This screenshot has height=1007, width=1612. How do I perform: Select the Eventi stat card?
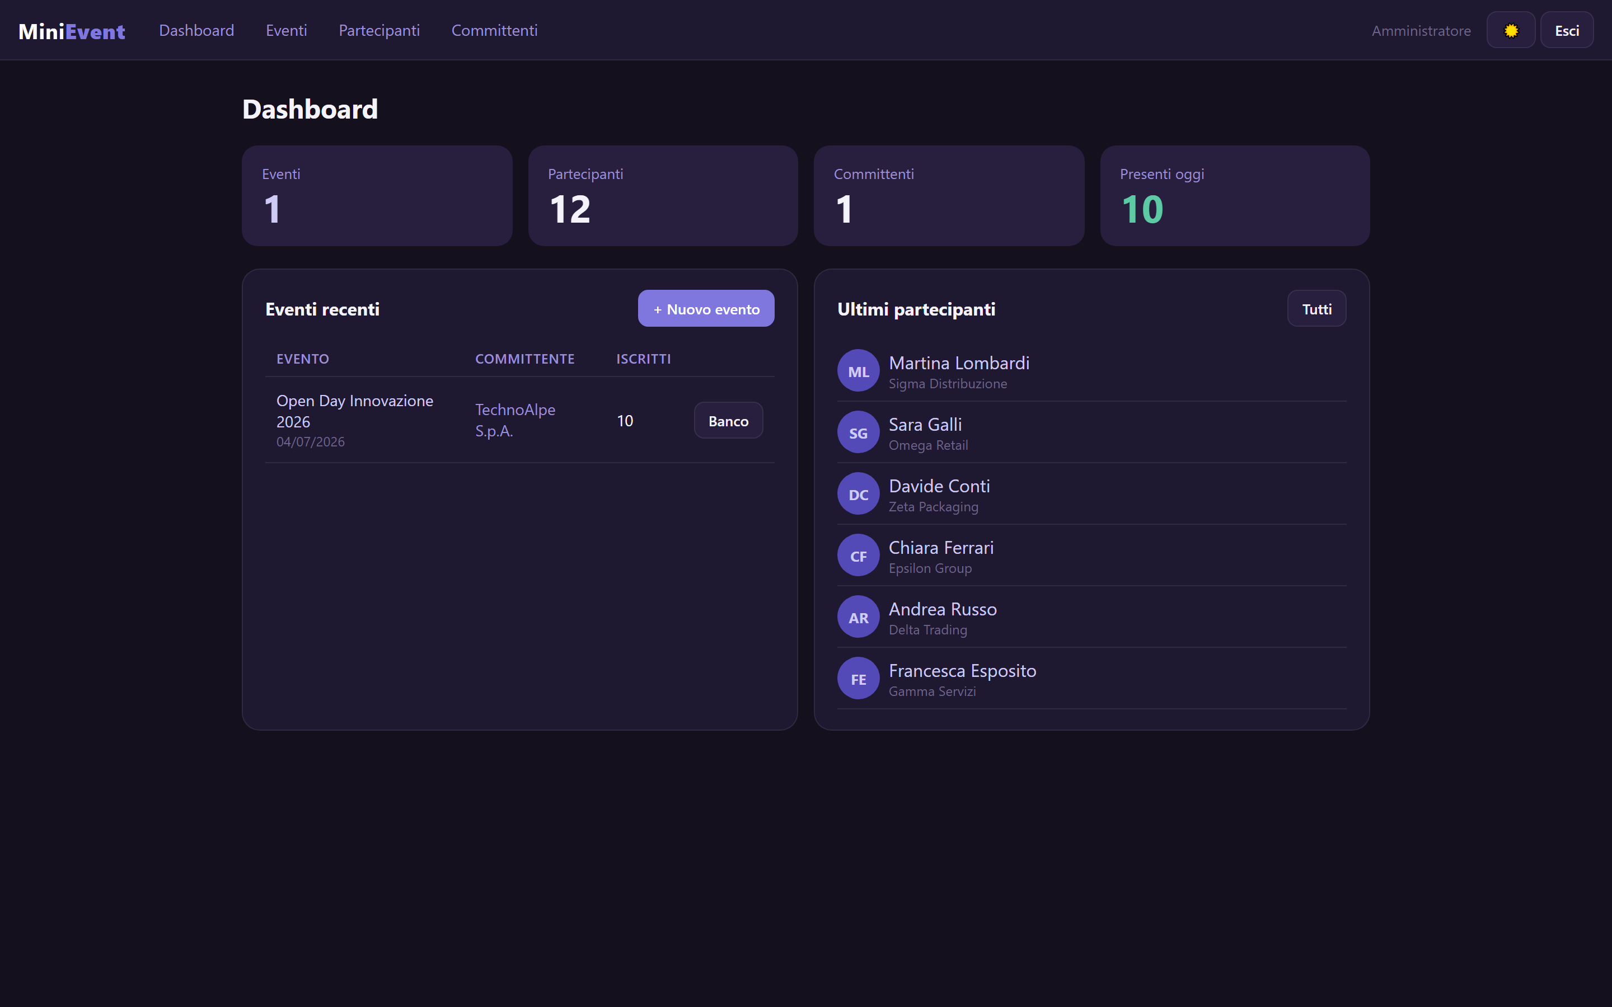point(377,196)
